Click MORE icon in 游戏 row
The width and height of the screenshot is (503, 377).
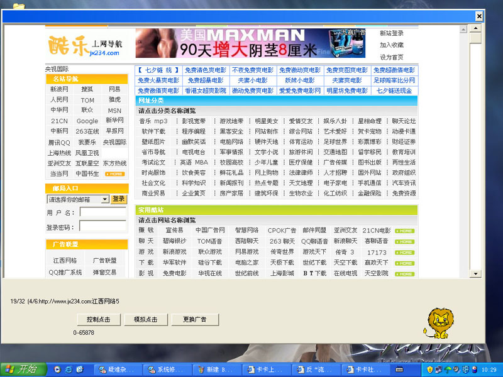point(405,253)
